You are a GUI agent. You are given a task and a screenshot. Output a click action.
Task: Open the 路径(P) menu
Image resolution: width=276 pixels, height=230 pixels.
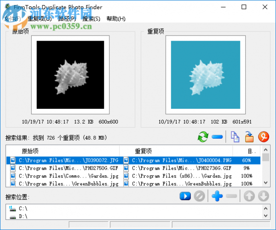point(67,18)
